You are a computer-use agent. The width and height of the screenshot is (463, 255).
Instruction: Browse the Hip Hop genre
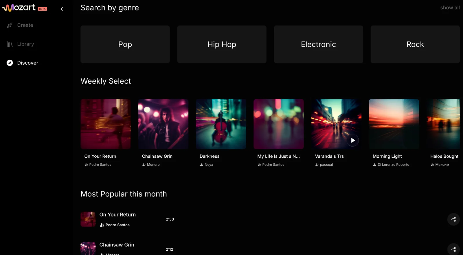(222, 44)
